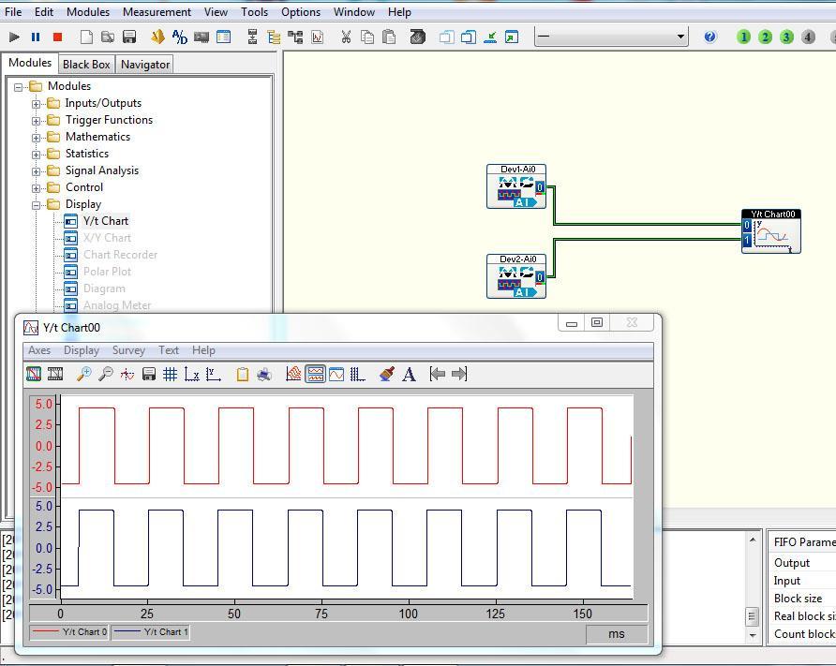836x666 pixels.
Task: Copy selection in the main toolbar
Action: click(367, 37)
